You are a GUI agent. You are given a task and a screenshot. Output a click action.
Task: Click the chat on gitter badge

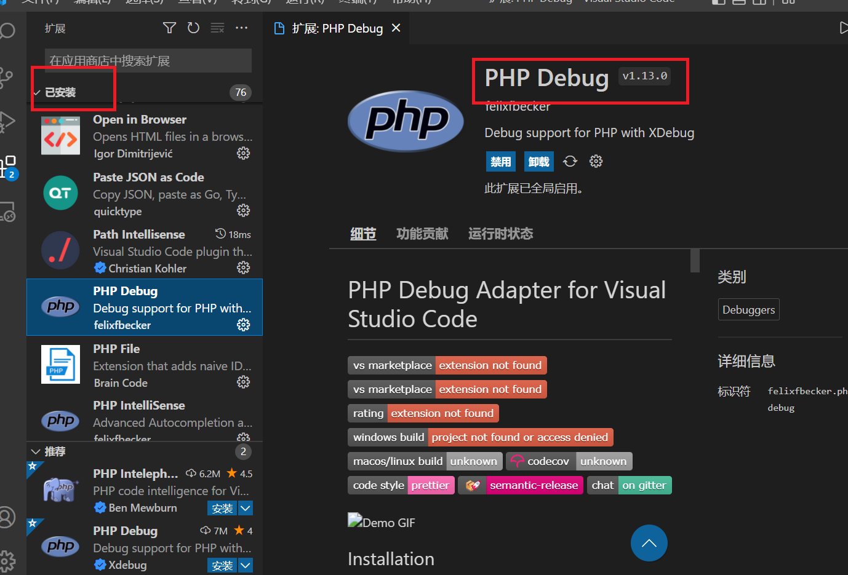pyautogui.click(x=630, y=485)
